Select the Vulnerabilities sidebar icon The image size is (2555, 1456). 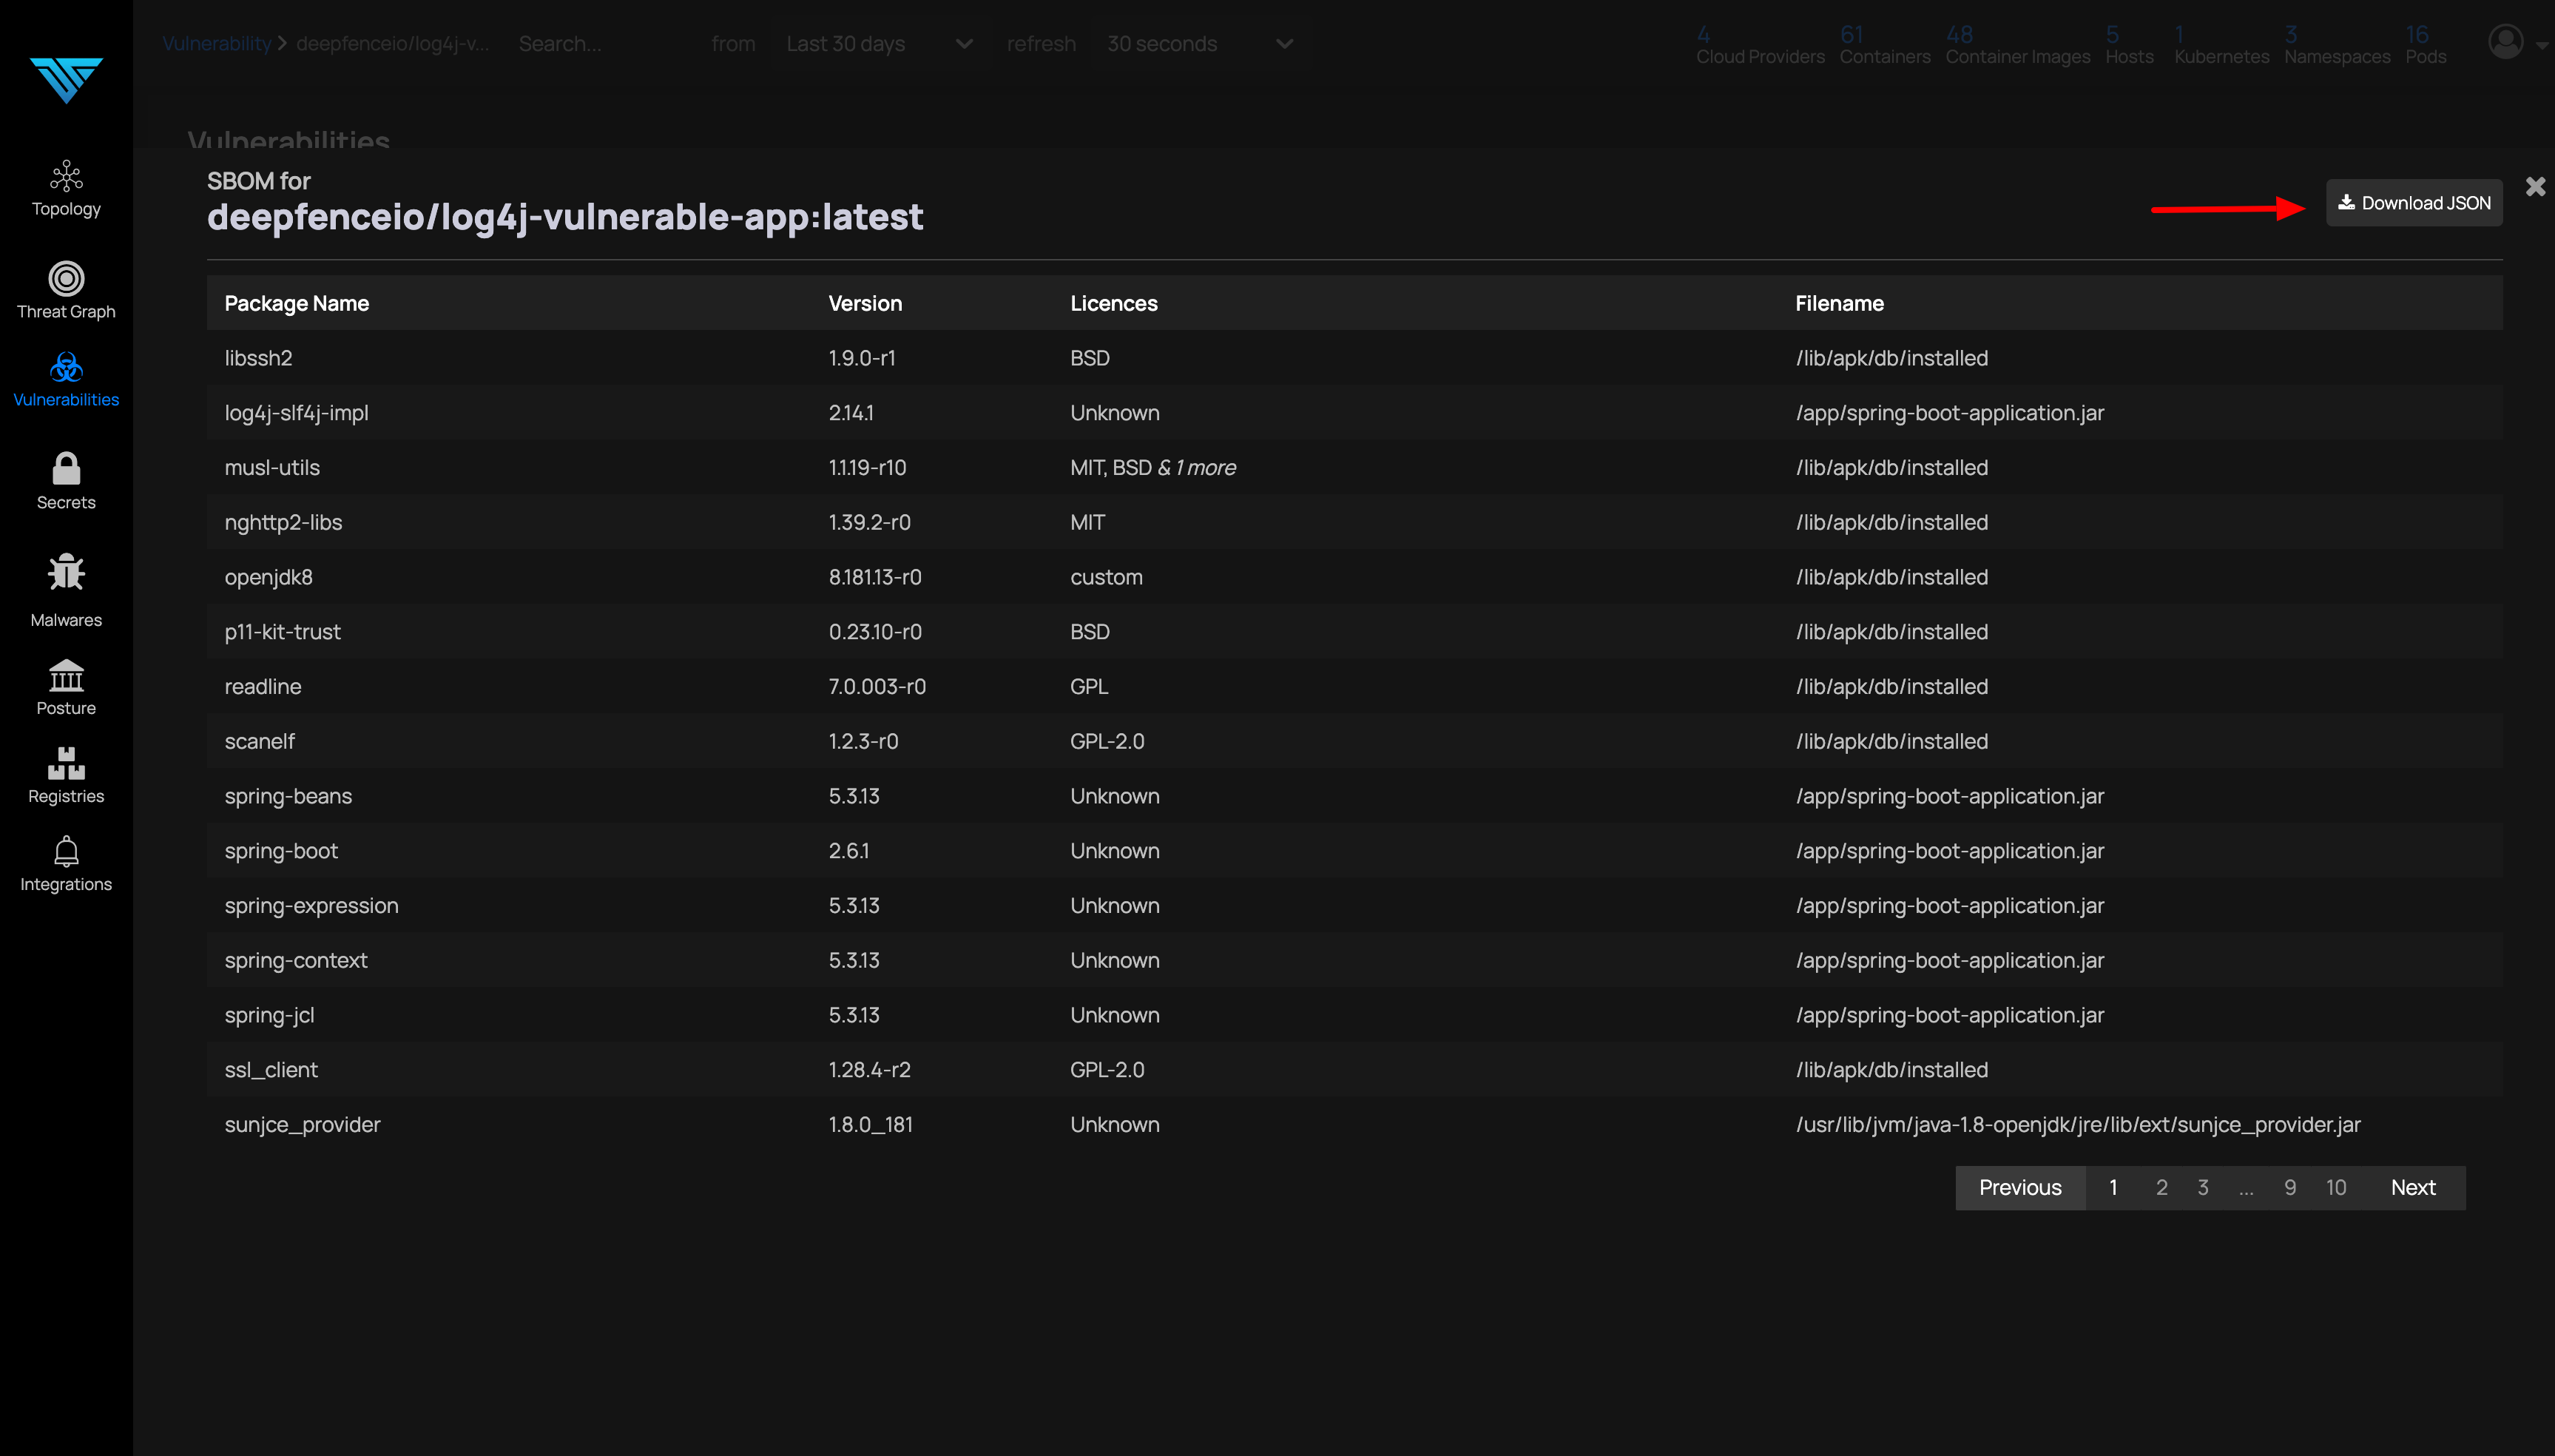pyautogui.click(x=65, y=380)
